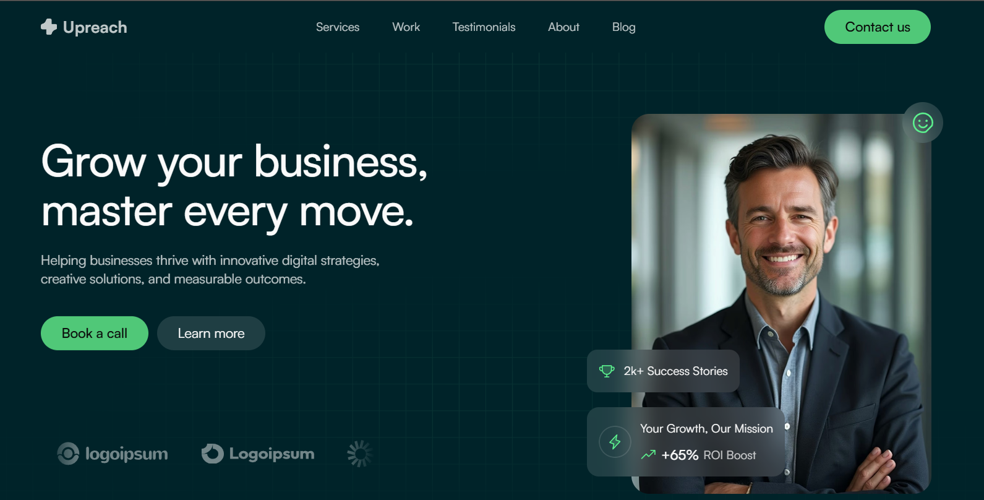Go to the Work page
The width and height of the screenshot is (984, 500).
pyautogui.click(x=406, y=27)
